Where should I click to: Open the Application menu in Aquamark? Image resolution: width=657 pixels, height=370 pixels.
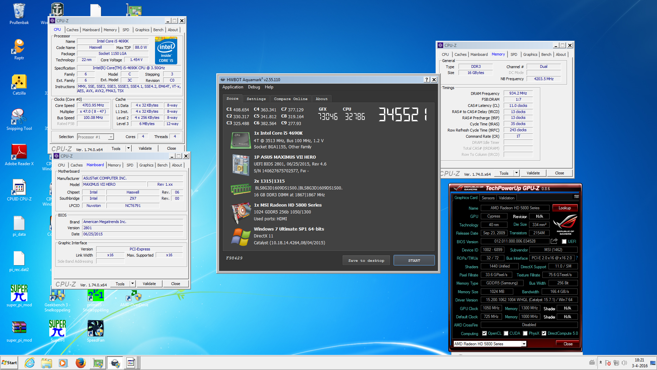tap(233, 87)
